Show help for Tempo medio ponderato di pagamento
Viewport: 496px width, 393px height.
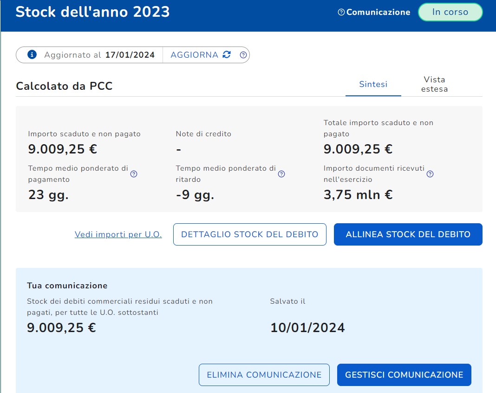[x=134, y=174]
